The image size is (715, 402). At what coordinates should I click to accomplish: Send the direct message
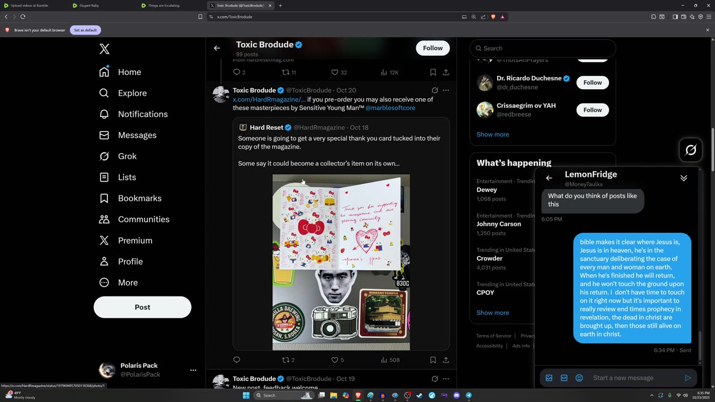point(688,378)
